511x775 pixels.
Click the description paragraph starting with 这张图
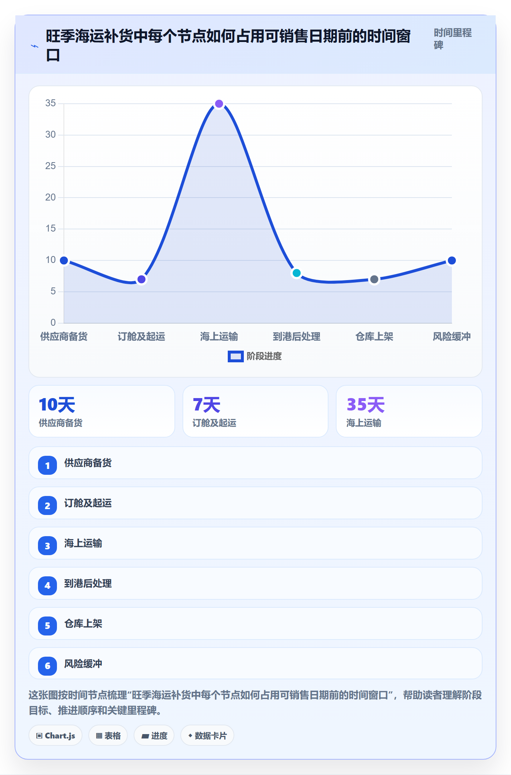pos(255,703)
